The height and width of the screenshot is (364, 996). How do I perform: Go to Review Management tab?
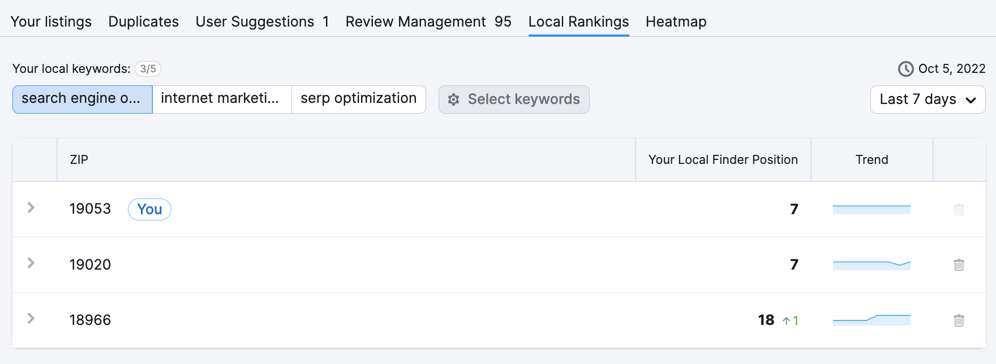428,21
